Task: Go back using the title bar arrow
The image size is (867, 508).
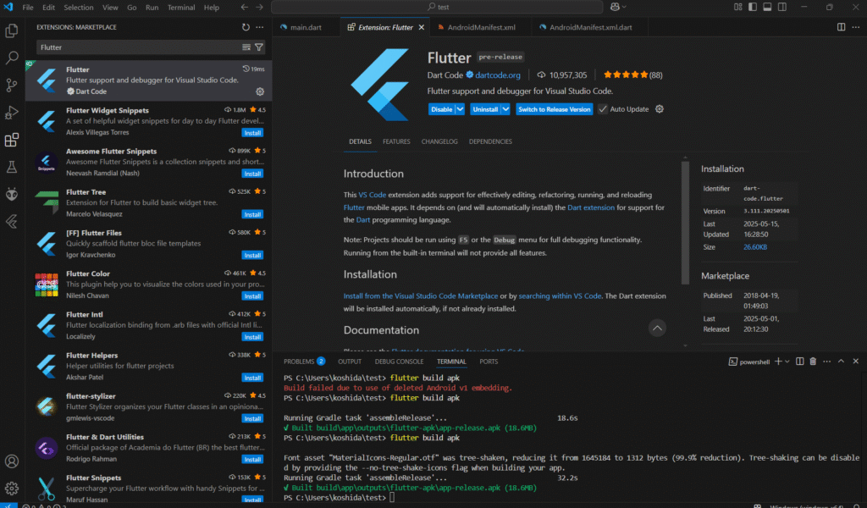Action: point(245,7)
